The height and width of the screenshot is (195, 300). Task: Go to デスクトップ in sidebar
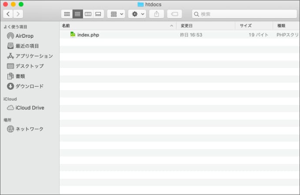click(30, 66)
